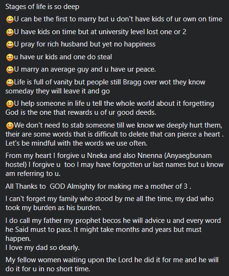Click the 'Stages of life is so deep' heading line
Viewport: 229px width, 276px height.
point(42,7)
